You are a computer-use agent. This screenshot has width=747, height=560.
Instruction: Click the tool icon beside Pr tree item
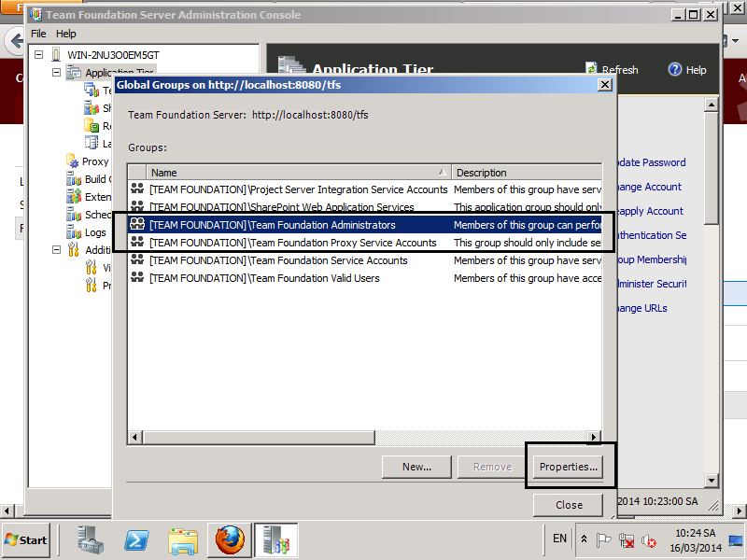point(91,286)
